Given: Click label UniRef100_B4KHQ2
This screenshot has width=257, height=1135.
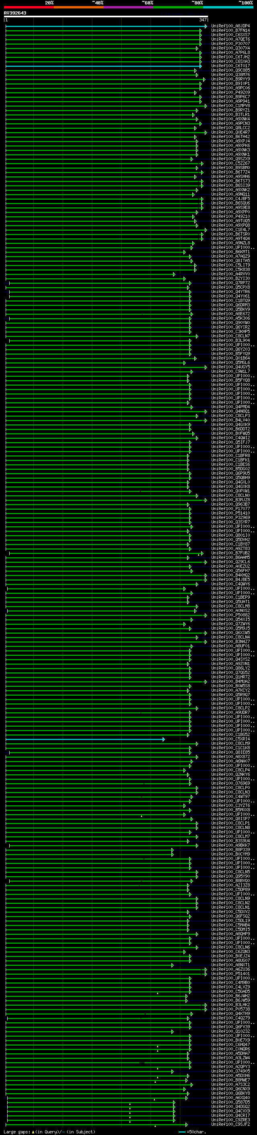Looking at the screenshot, I should pos(230,575).
